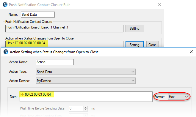Open the Format dropdown set to Hex
Viewport: 196px width, 117px height.
pos(178,97)
